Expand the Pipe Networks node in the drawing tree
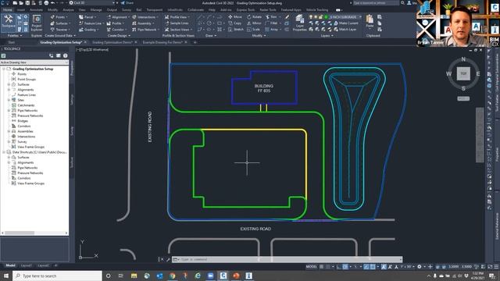 (x=9, y=111)
